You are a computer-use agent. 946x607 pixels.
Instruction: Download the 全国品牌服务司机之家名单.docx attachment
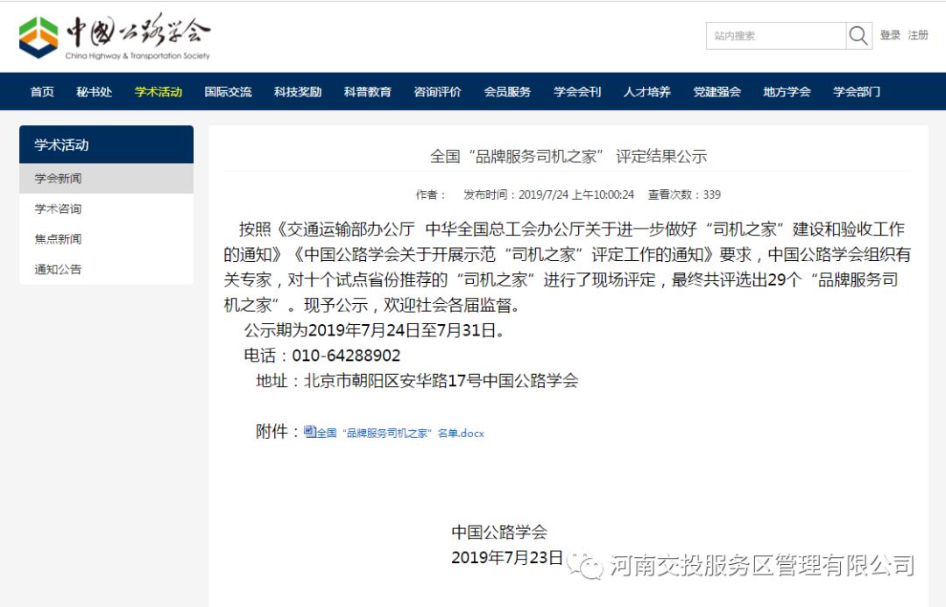click(399, 434)
